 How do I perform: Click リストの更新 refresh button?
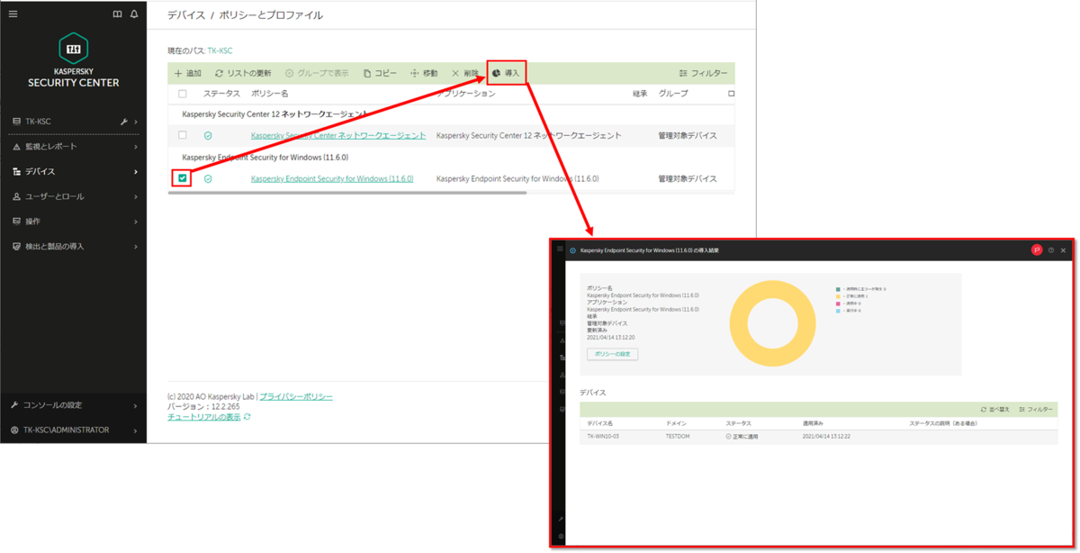(243, 73)
